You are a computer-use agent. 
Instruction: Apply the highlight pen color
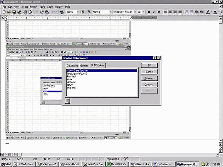click(208, 12)
